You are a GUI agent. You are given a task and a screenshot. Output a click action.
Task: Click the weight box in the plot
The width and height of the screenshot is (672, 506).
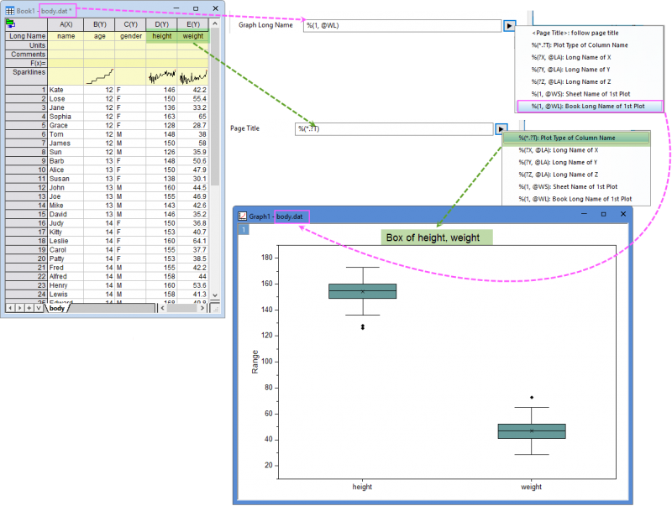tap(532, 431)
